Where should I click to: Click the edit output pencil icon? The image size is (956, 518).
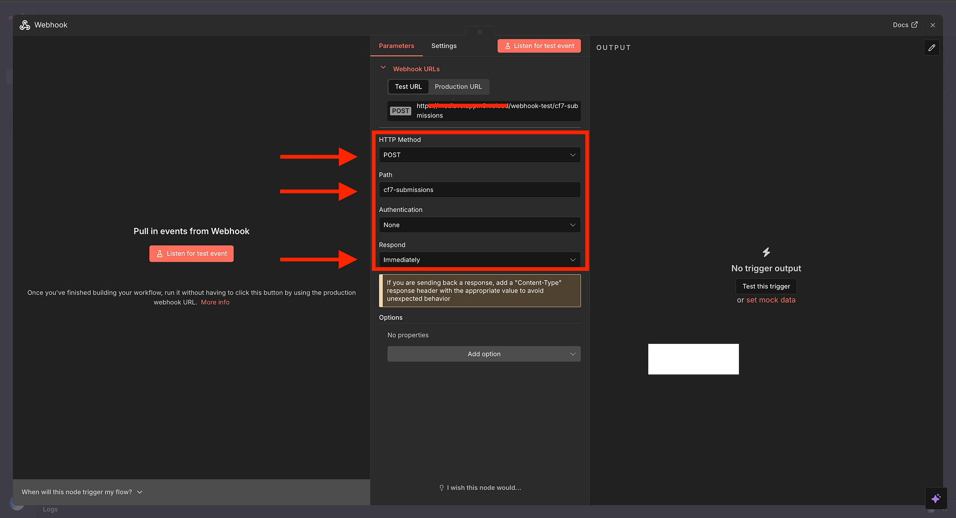(932, 48)
